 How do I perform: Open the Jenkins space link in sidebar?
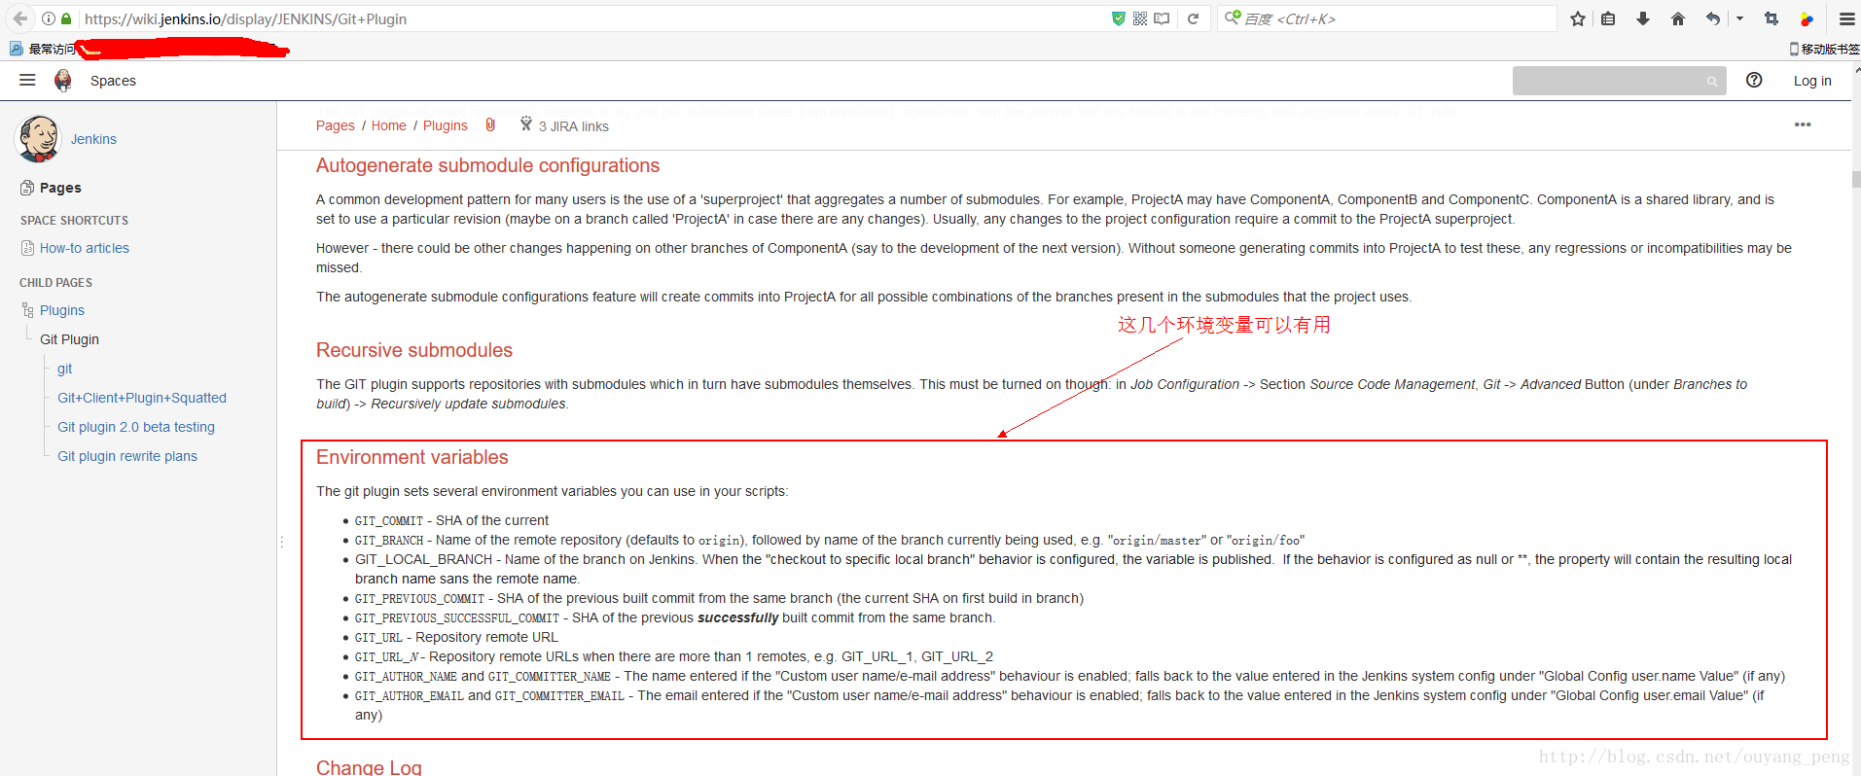click(93, 139)
